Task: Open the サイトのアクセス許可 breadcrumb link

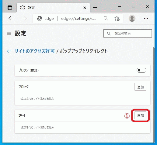Action: pyautogui.click(x=35, y=51)
